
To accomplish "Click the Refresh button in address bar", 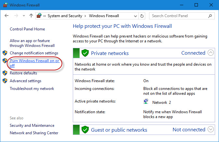I will (142, 16).
